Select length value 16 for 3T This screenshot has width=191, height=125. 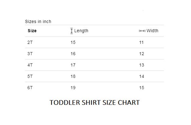73,54
